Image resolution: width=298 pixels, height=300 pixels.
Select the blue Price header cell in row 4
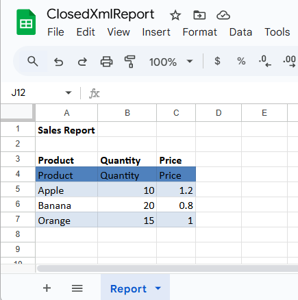click(x=176, y=175)
